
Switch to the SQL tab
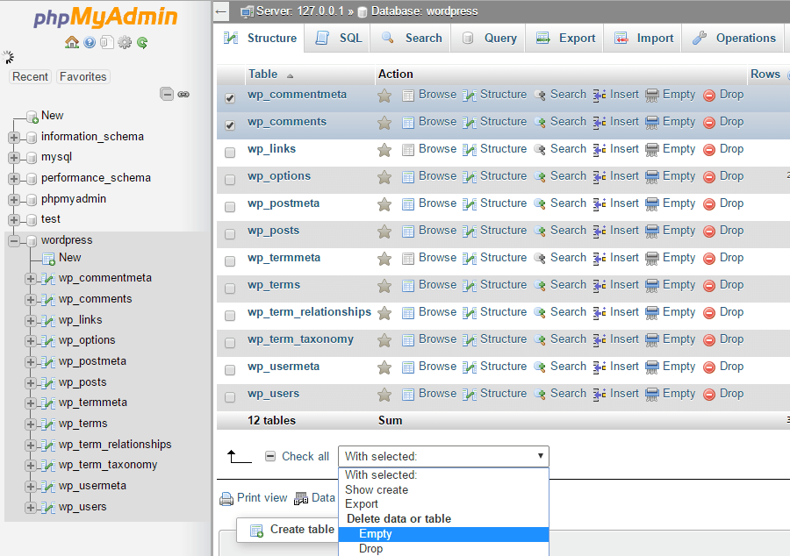[x=338, y=39]
